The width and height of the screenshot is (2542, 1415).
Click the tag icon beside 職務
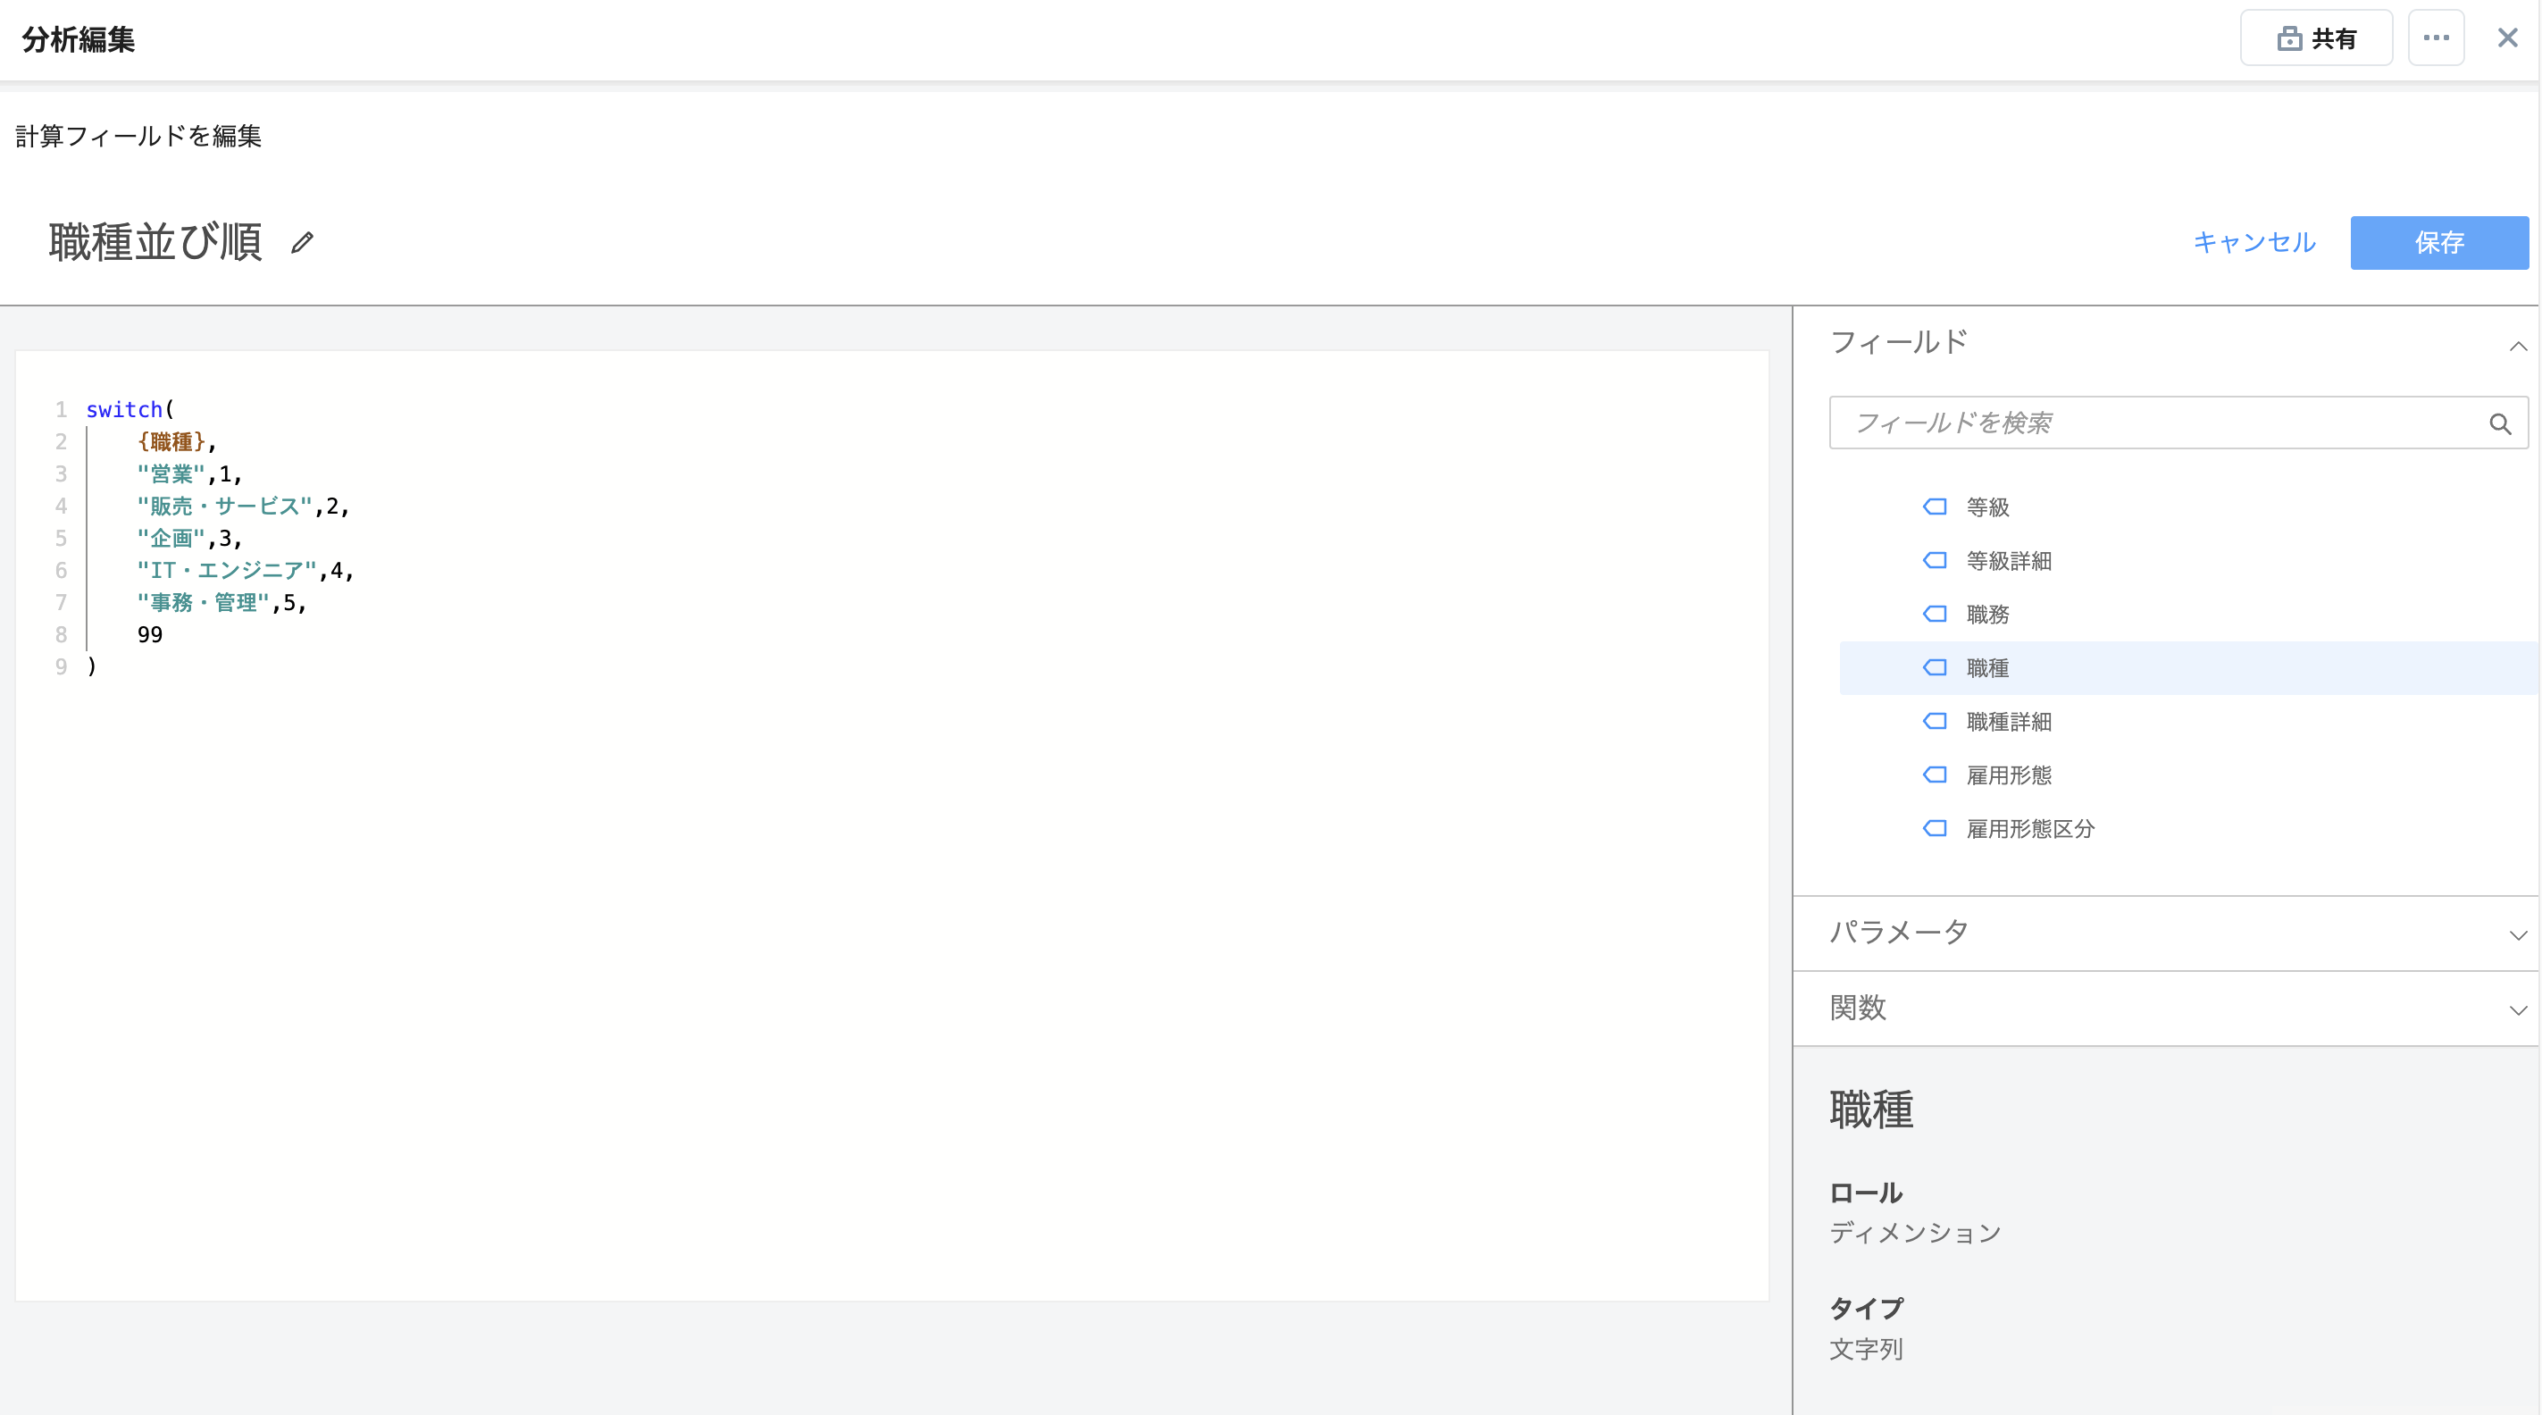1934,614
